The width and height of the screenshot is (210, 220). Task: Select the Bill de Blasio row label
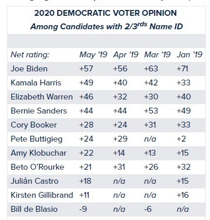[x=34, y=209]
